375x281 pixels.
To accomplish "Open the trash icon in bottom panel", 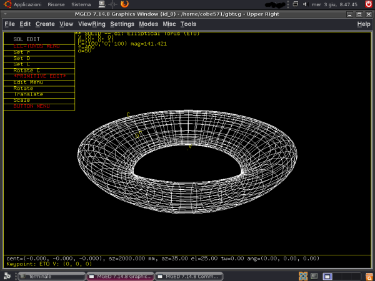I will coord(368,276).
